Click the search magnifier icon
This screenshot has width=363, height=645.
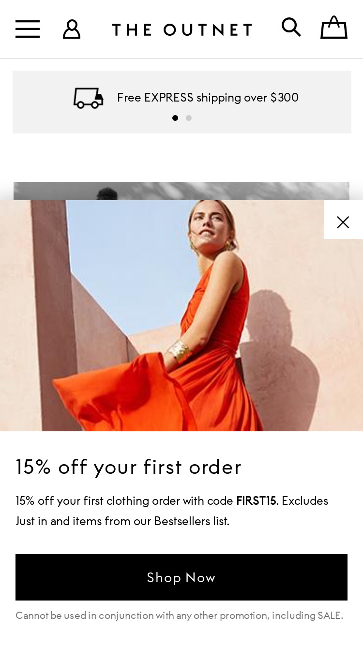tap(291, 27)
